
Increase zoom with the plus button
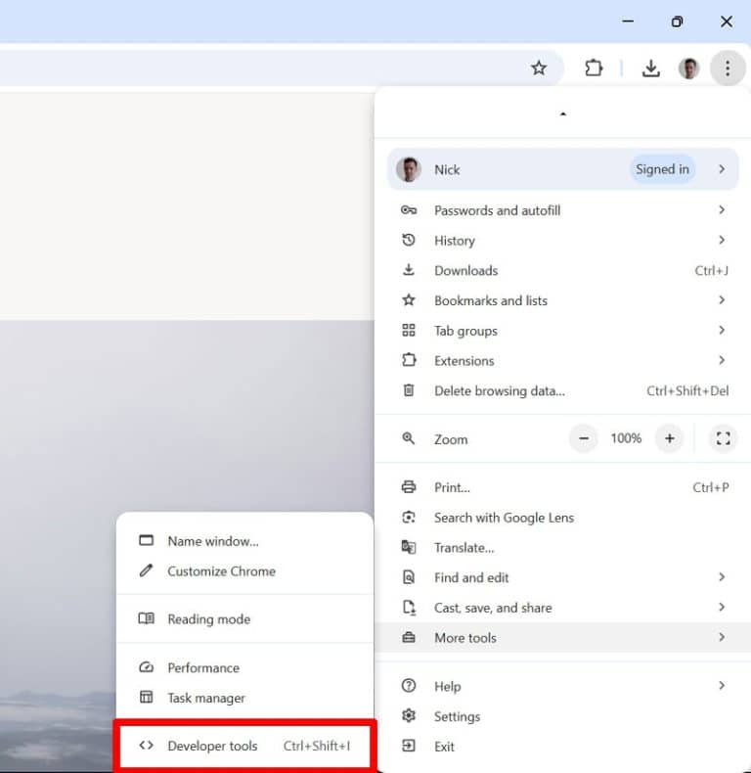pyautogui.click(x=669, y=438)
